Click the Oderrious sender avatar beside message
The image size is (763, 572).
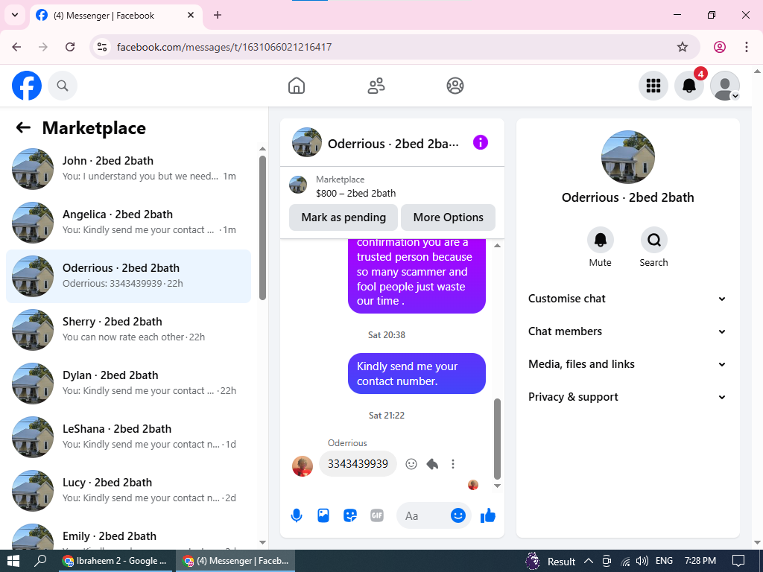[x=303, y=466]
